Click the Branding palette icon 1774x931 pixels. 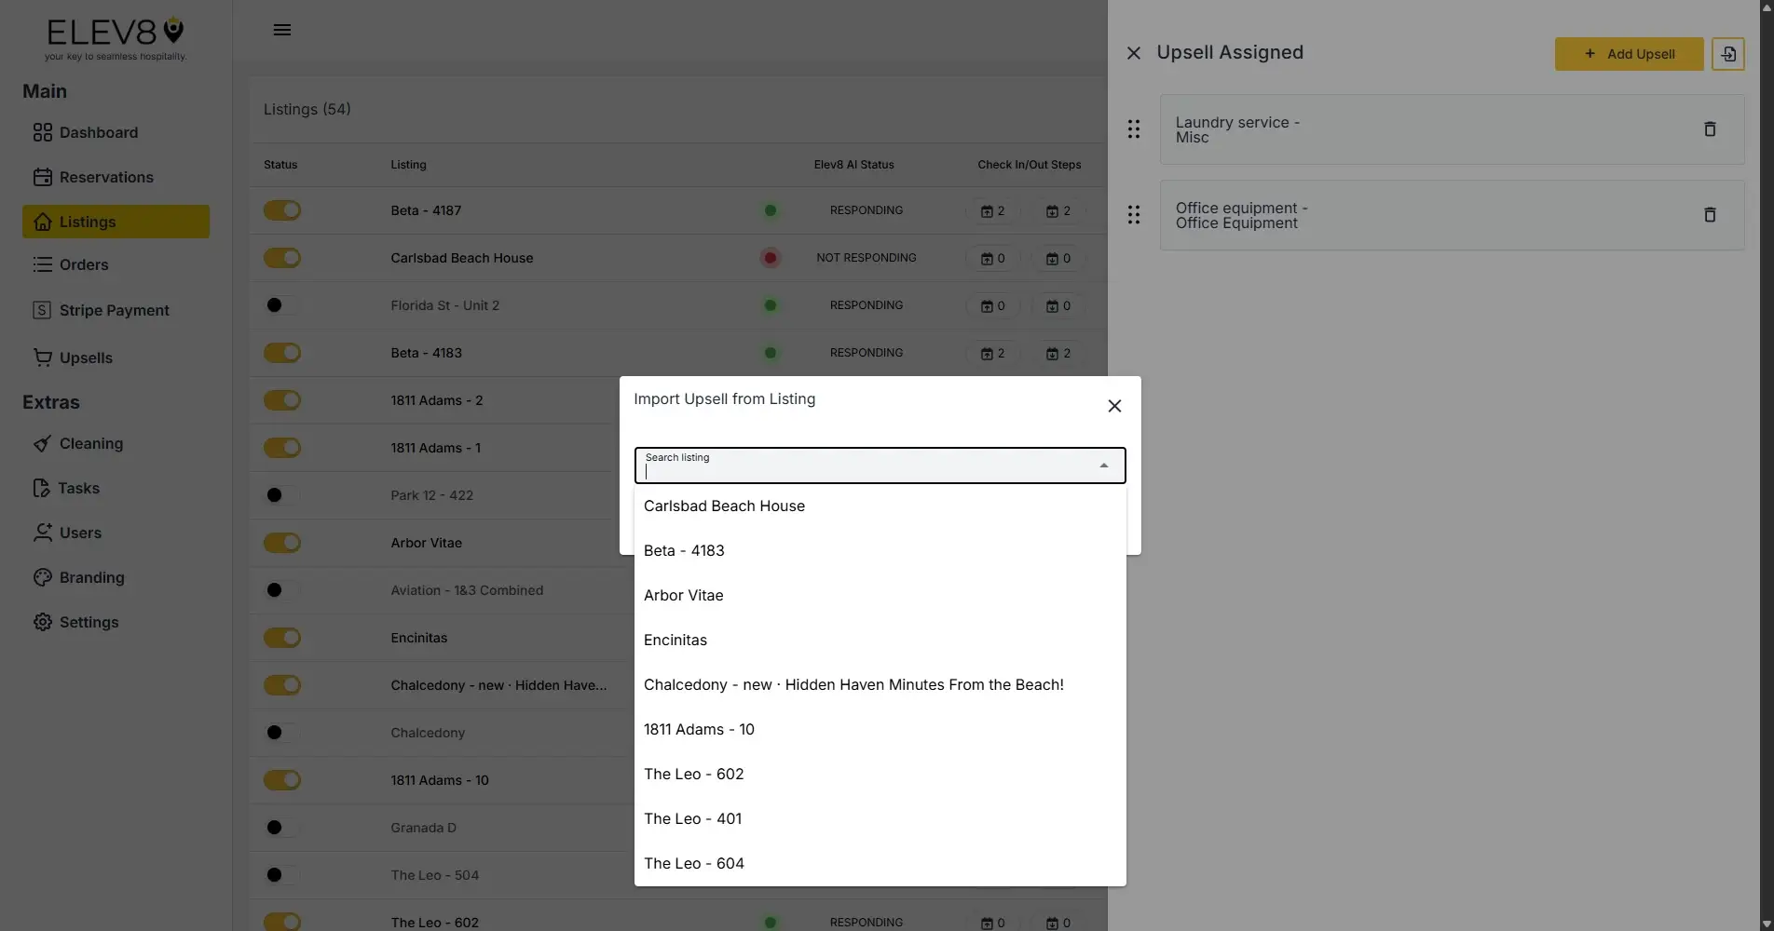pyautogui.click(x=43, y=577)
